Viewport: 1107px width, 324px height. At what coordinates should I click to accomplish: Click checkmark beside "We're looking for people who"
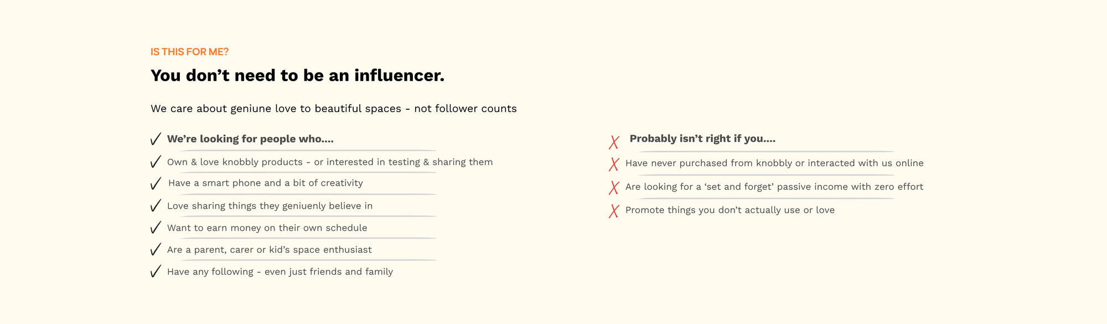(156, 139)
